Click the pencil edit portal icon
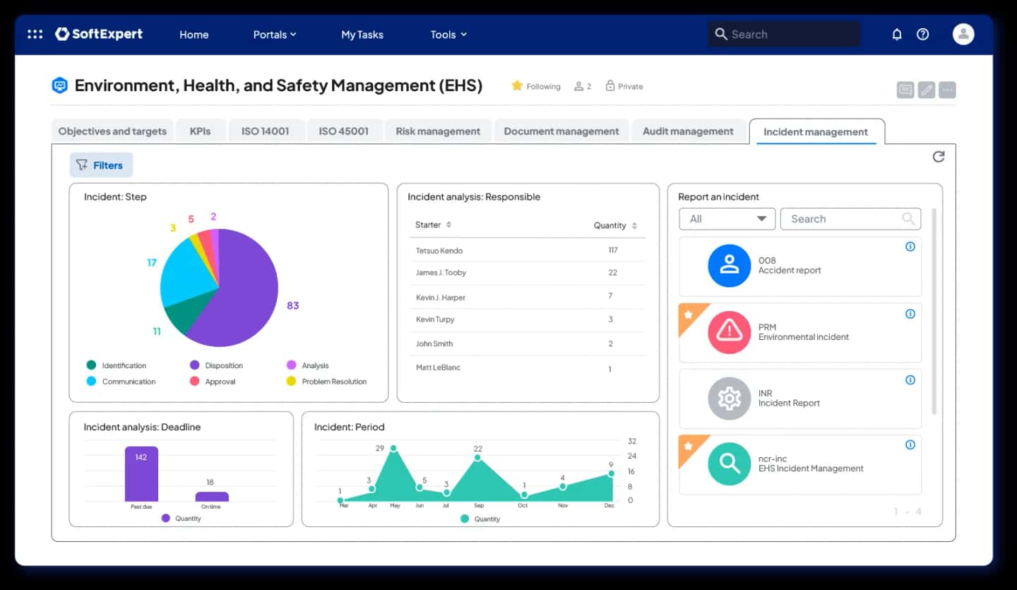This screenshot has width=1017, height=590. 927,90
